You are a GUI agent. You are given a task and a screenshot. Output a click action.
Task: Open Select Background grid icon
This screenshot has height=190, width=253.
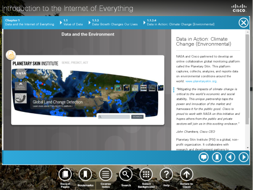(146, 174)
